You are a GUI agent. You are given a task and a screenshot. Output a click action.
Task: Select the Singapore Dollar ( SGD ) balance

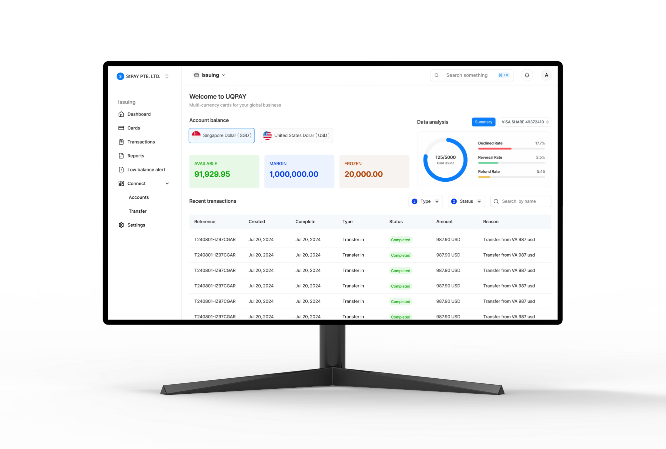coord(222,135)
